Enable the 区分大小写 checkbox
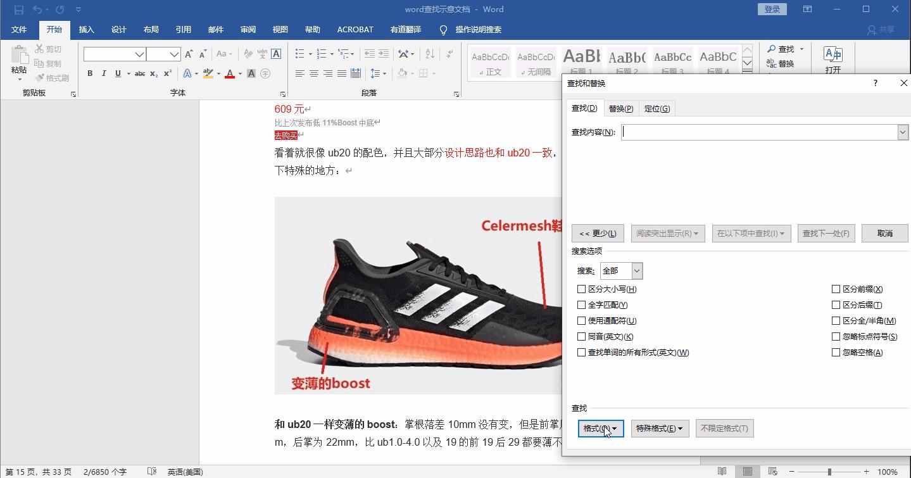The image size is (911, 478). tap(581, 289)
